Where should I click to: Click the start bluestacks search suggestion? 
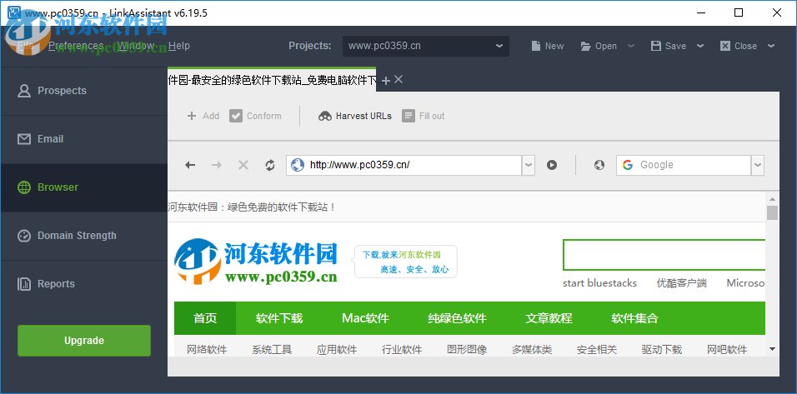599,283
